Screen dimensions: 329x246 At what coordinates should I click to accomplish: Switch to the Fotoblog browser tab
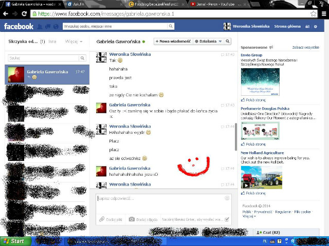point(156,4)
